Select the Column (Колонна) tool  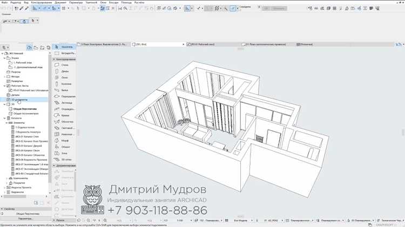pos(64,84)
